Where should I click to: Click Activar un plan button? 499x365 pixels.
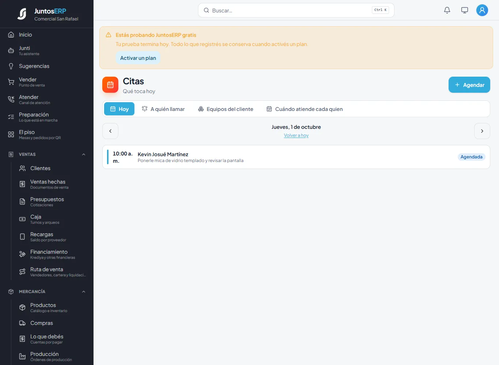(138, 58)
